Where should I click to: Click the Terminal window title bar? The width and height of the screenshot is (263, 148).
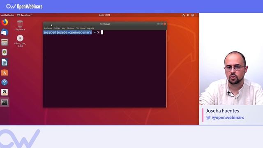(x=105, y=24)
